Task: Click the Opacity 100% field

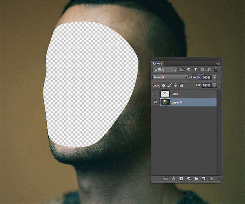Action: click(x=206, y=77)
